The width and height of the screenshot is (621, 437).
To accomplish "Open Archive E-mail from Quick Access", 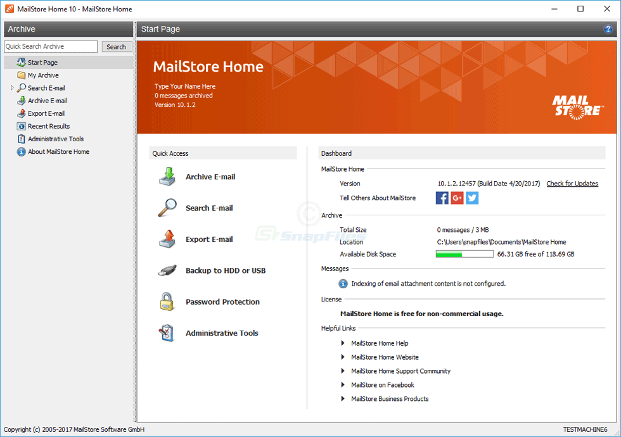I will 210,177.
